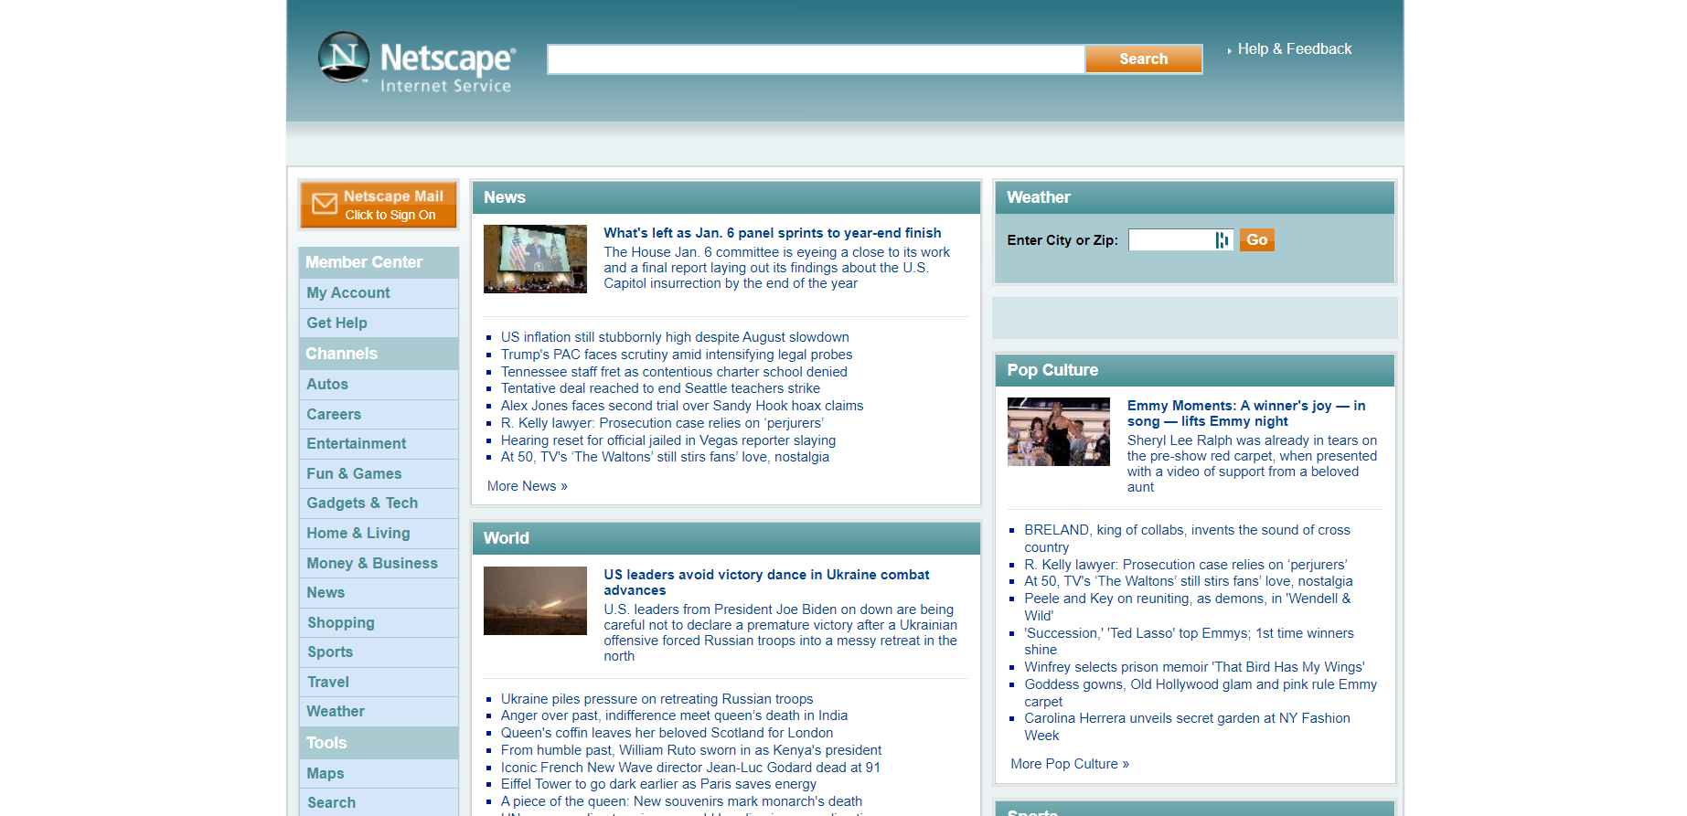Expand the More Pop Culture link

click(1069, 764)
